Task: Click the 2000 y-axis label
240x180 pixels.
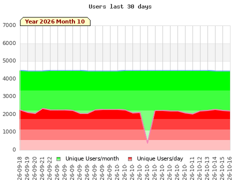Action: [9, 114]
